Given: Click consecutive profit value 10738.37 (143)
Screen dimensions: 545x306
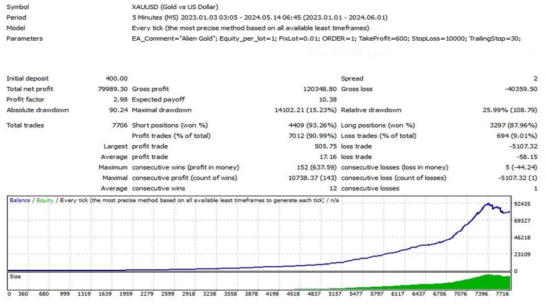Looking at the screenshot, I should click(312, 177).
